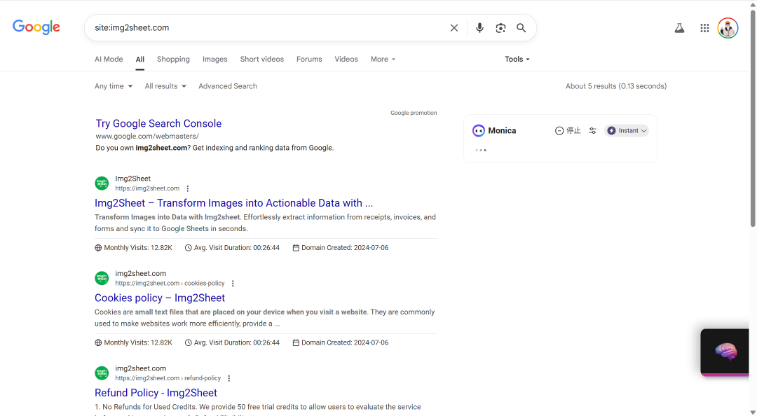This screenshot has width=757, height=416.
Task: Open the Try Google Search Console link
Action: pos(158,123)
